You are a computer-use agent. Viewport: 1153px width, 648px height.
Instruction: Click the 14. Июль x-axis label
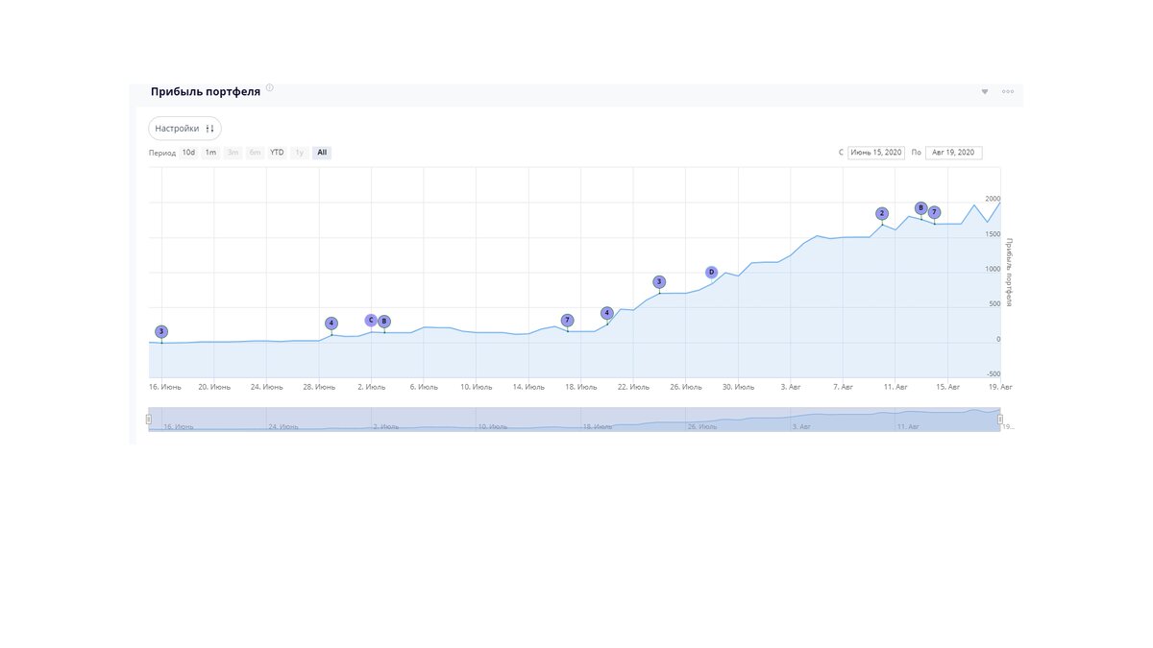(528, 388)
